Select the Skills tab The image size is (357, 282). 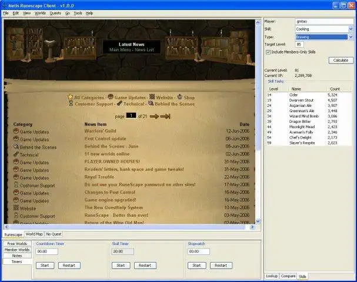click(x=302, y=276)
